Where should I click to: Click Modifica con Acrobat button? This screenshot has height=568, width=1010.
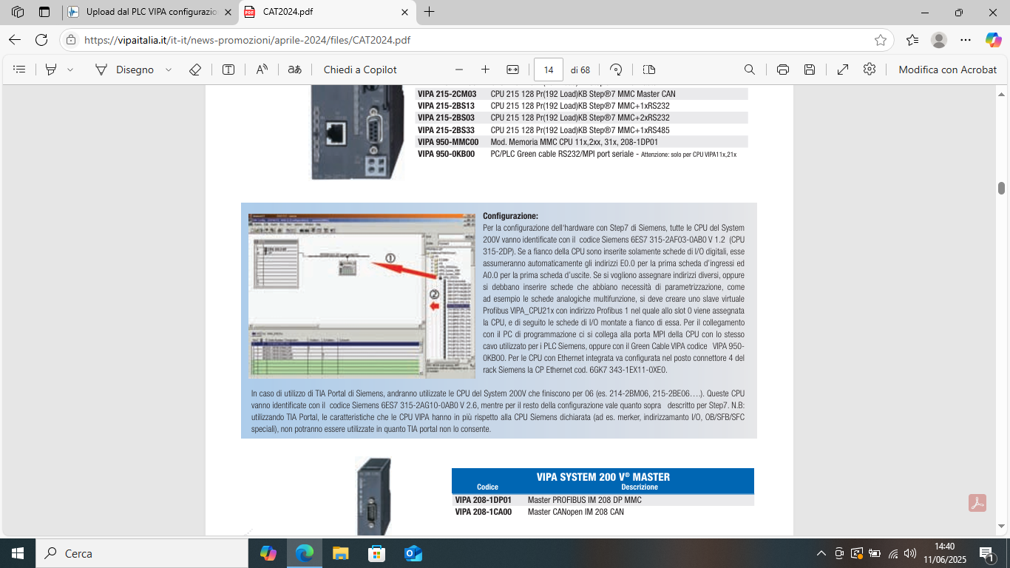pos(947,70)
